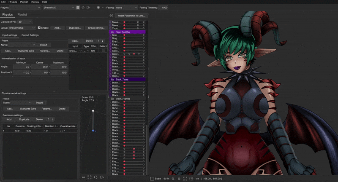Click the stop playback button

pyautogui.click(x=78, y=8)
